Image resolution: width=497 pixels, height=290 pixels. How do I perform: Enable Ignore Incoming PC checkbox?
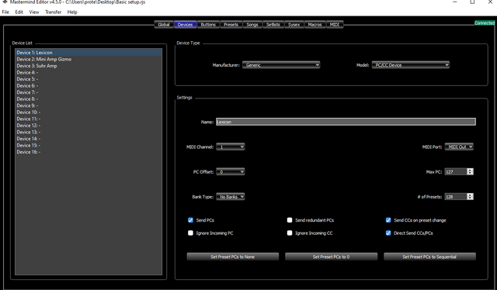tap(190, 233)
